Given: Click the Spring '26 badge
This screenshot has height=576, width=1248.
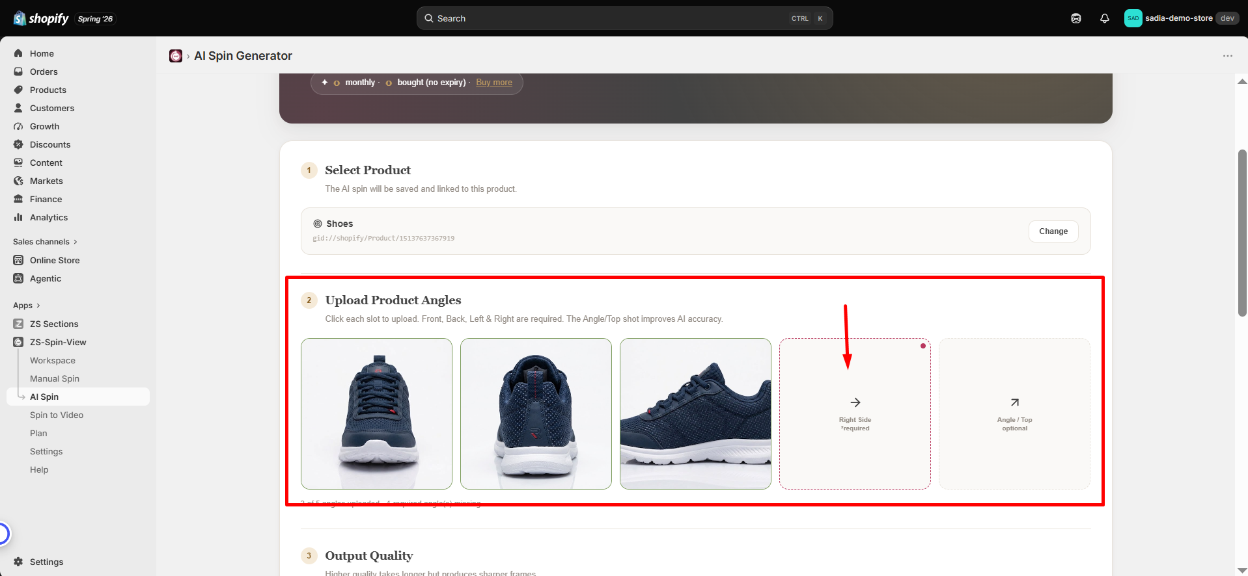Looking at the screenshot, I should (95, 19).
